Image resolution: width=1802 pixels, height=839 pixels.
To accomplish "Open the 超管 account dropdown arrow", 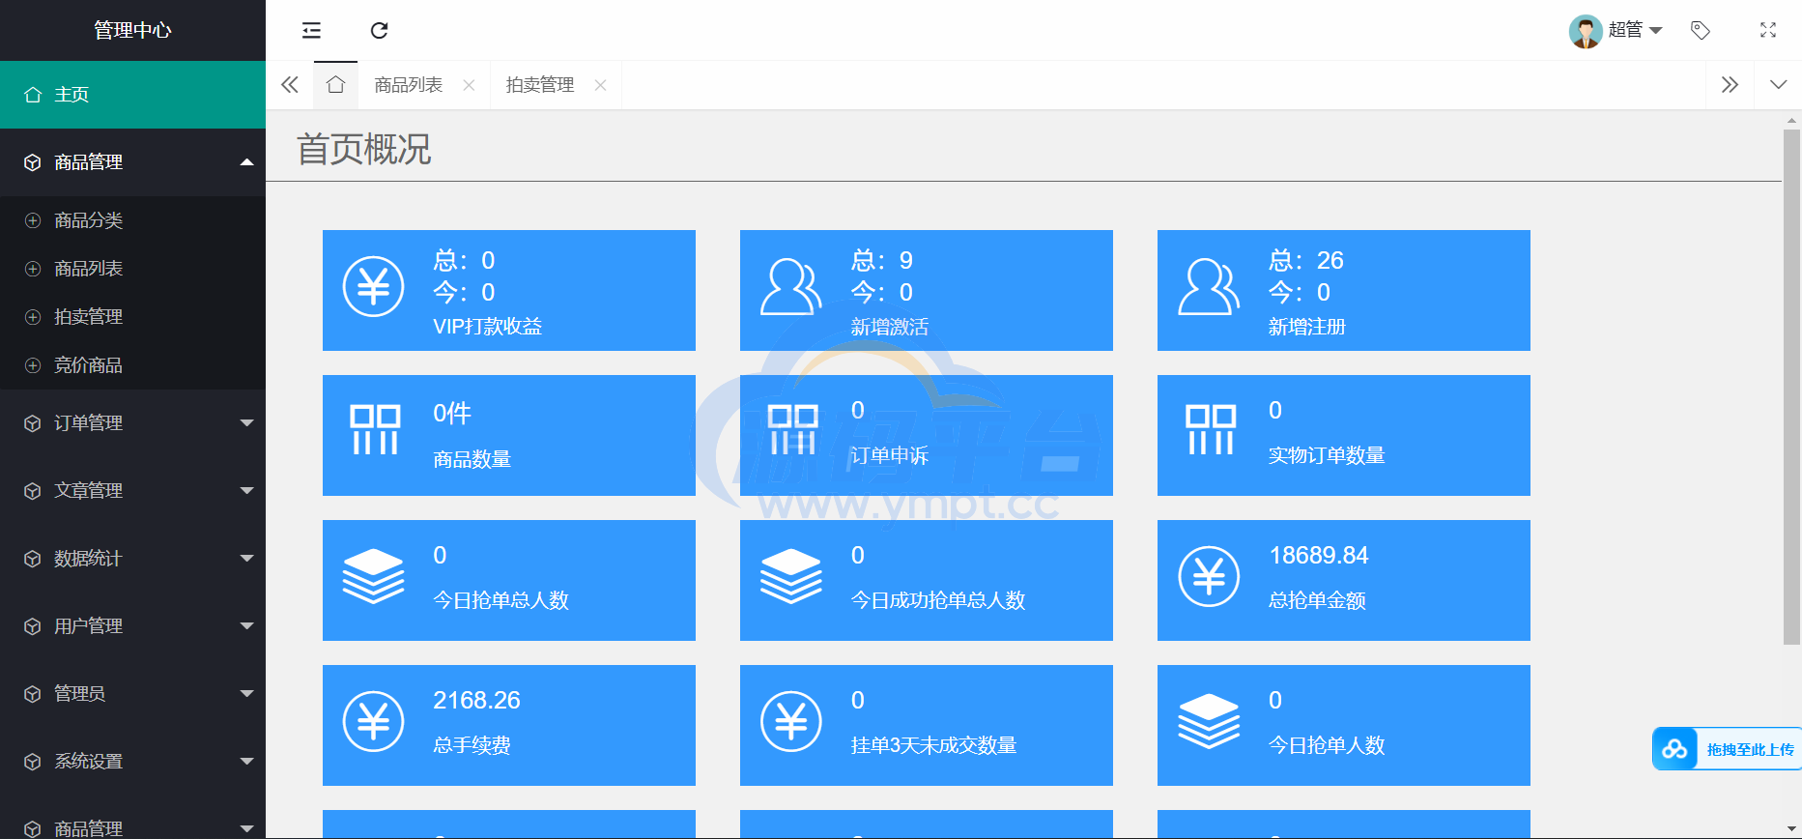I will pyautogui.click(x=1656, y=31).
